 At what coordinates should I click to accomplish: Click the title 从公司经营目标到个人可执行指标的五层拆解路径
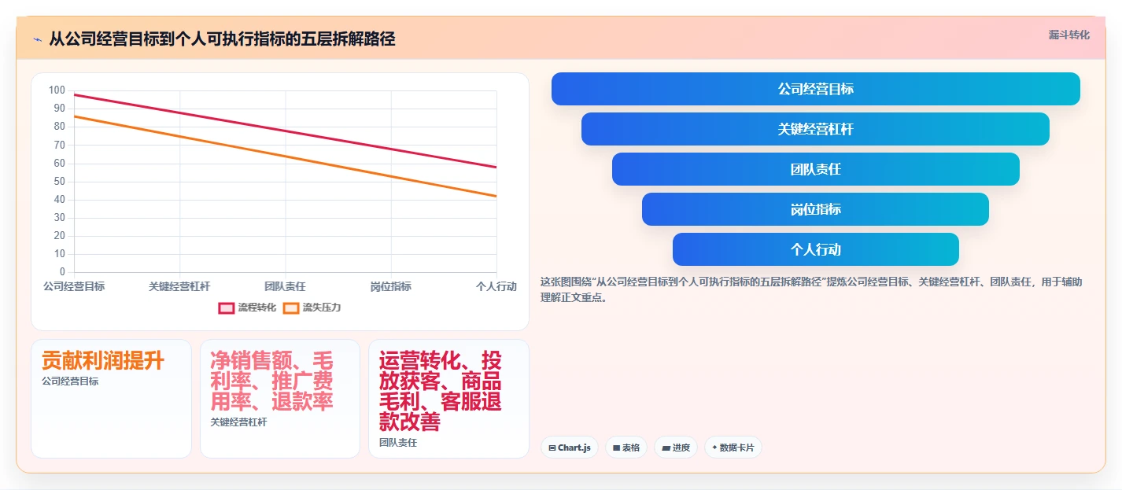tap(222, 39)
